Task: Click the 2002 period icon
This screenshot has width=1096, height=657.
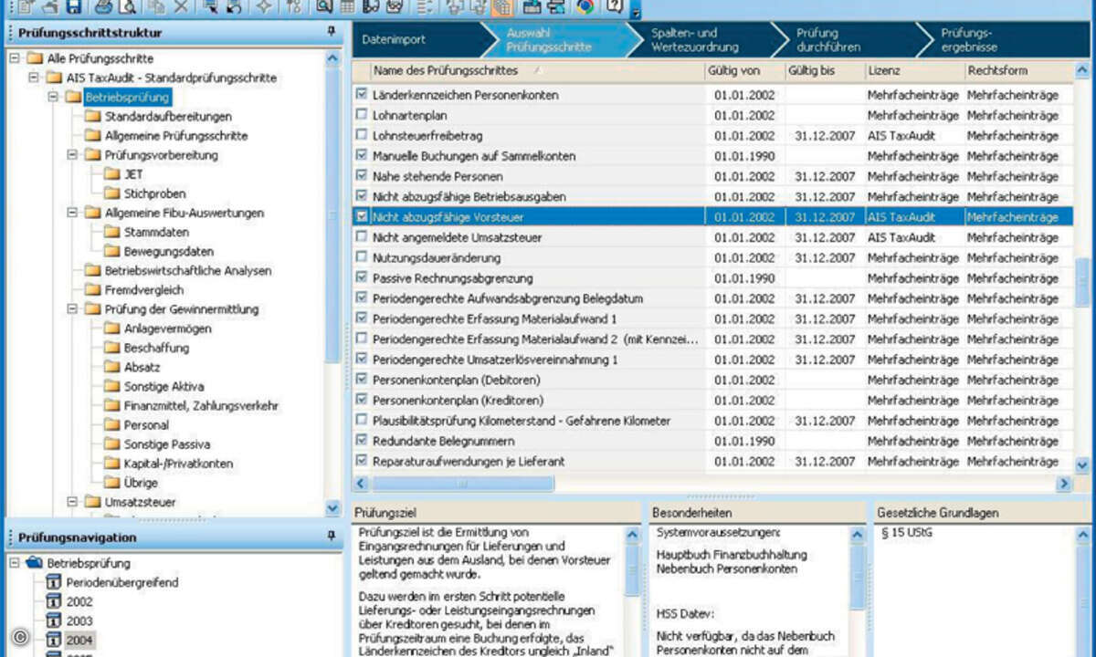Action: point(54,602)
